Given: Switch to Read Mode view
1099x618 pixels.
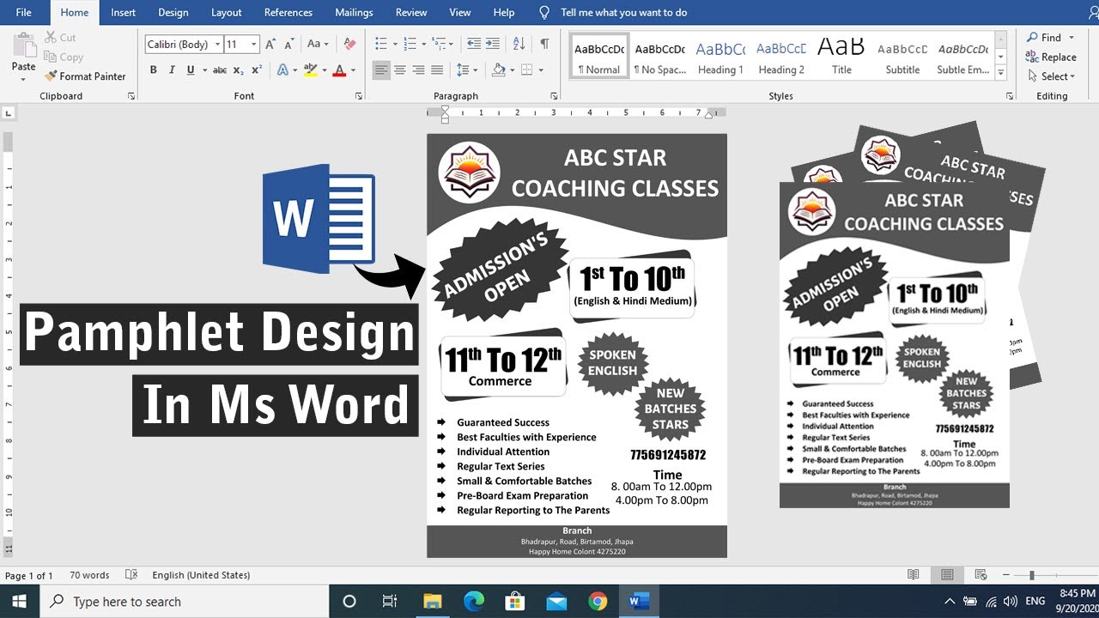Looking at the screenshot, I should click(x=914, y=575).
